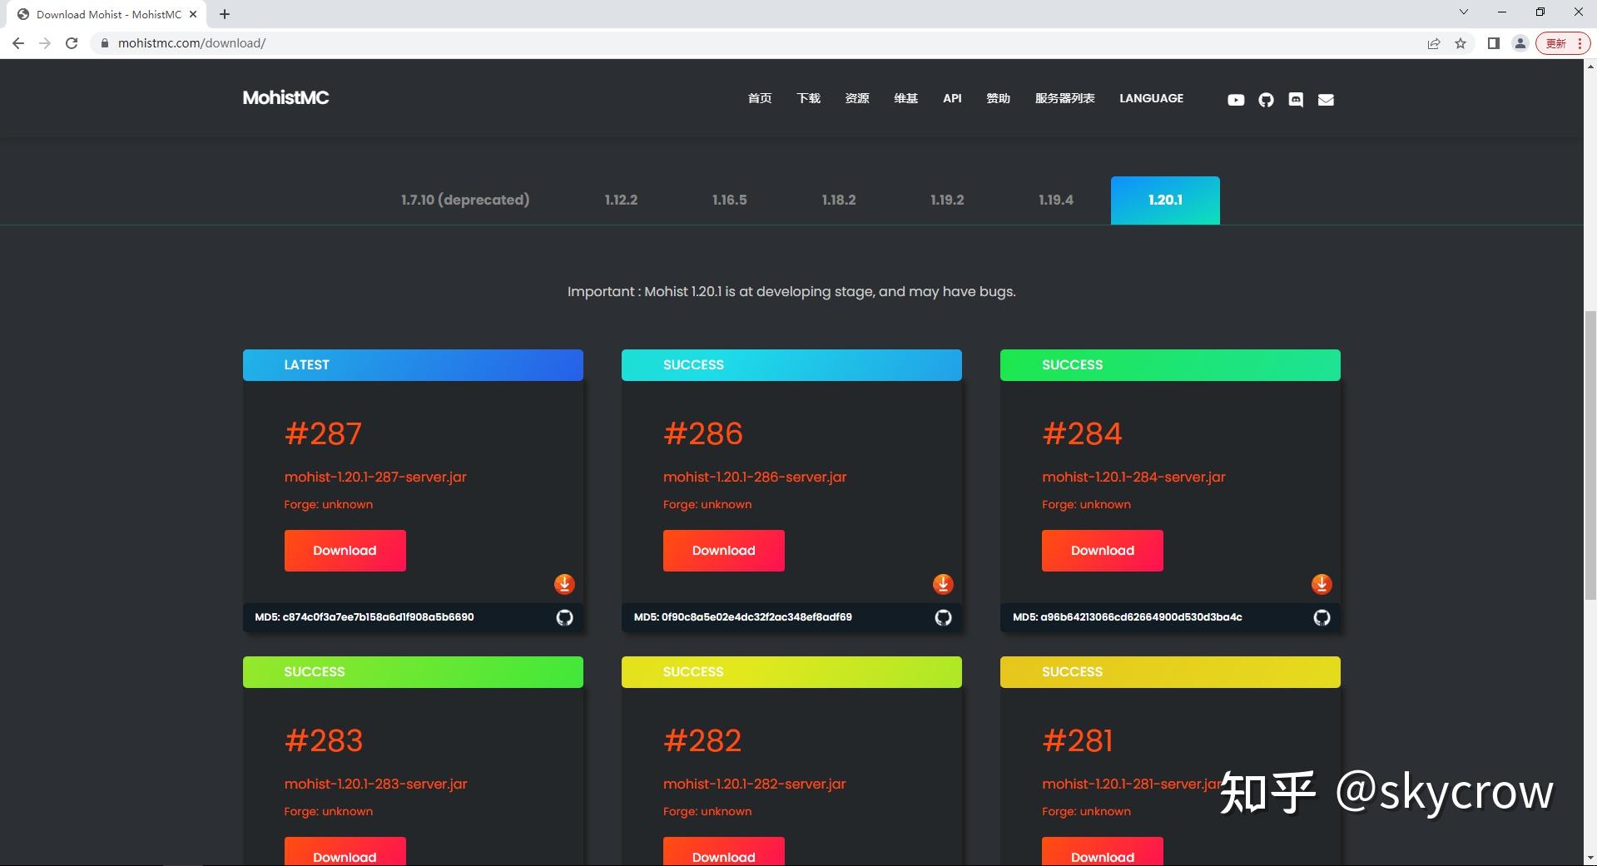Click the LATEST label on build #287 card

pyautogui.click(x=306, y=365)
